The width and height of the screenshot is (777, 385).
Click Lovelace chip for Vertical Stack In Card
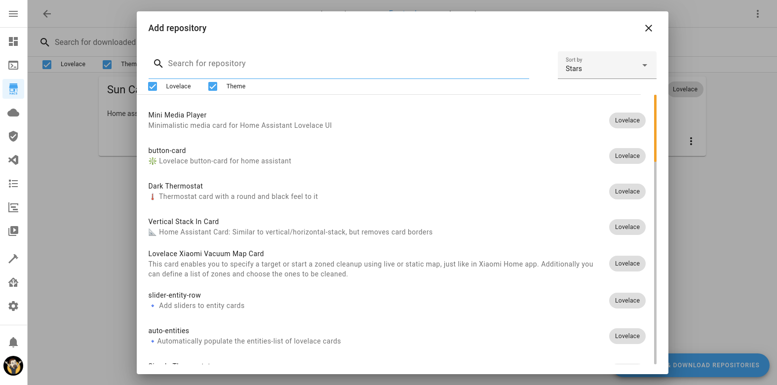click(627, 227)
